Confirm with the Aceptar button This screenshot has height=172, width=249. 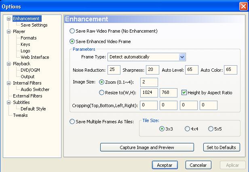coord(165,165)
